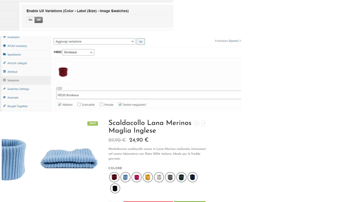Viewport: 360px width, 202px height.
Task: Click the Spedizione truck icon
Action: click(4, 54)
